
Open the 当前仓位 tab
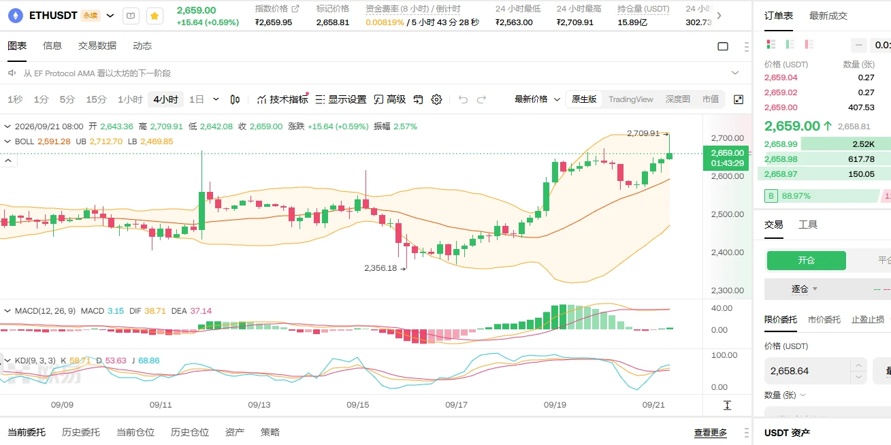click(x=135, y=432)
